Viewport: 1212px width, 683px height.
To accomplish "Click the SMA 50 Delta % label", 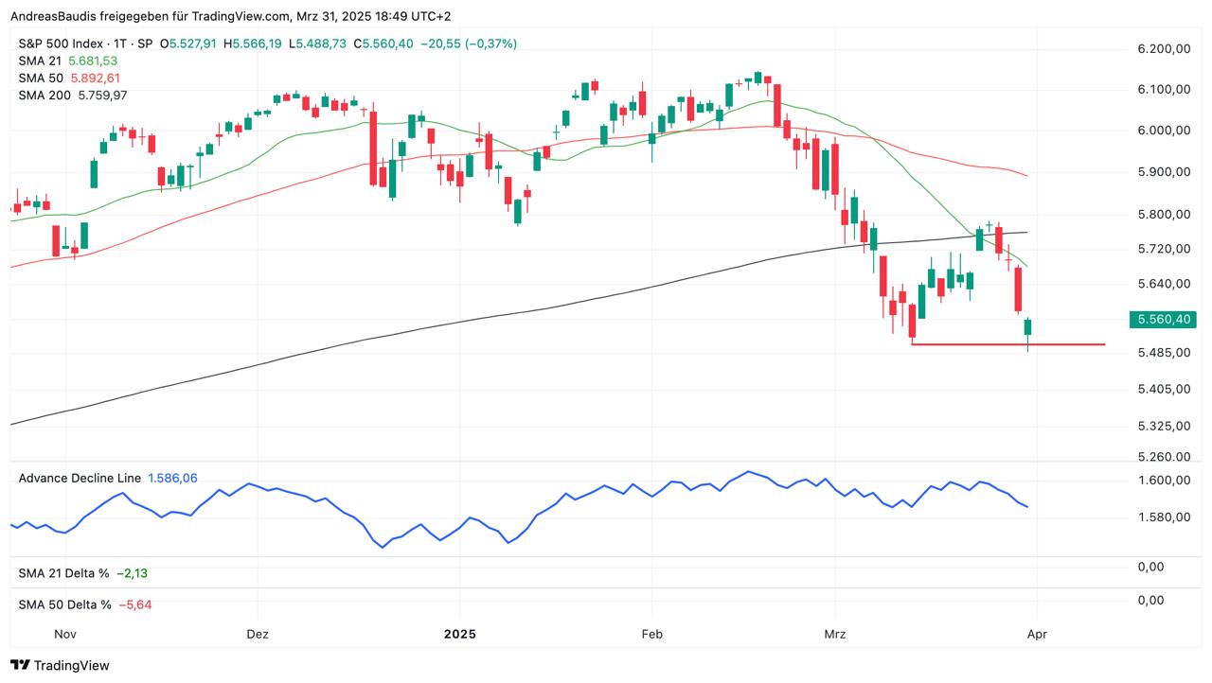I will click(64, 604).
